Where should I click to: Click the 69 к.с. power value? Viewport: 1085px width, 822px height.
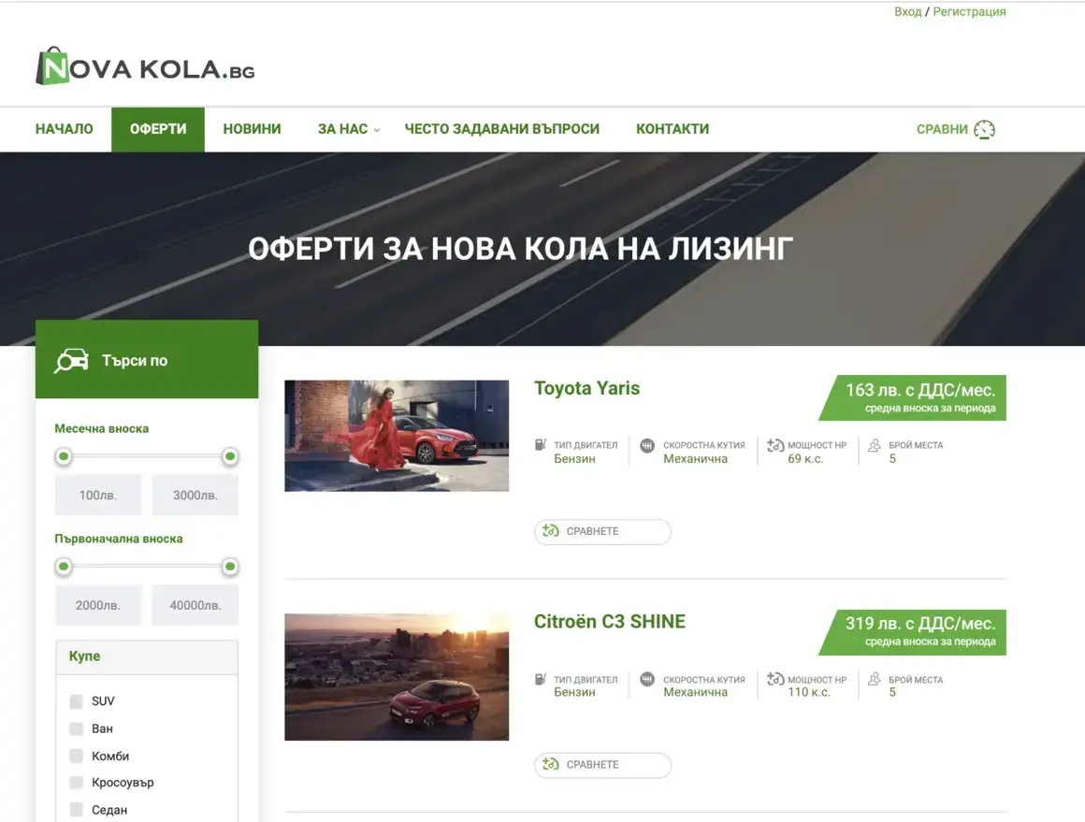pyautogui.click(x=805, y=459)
